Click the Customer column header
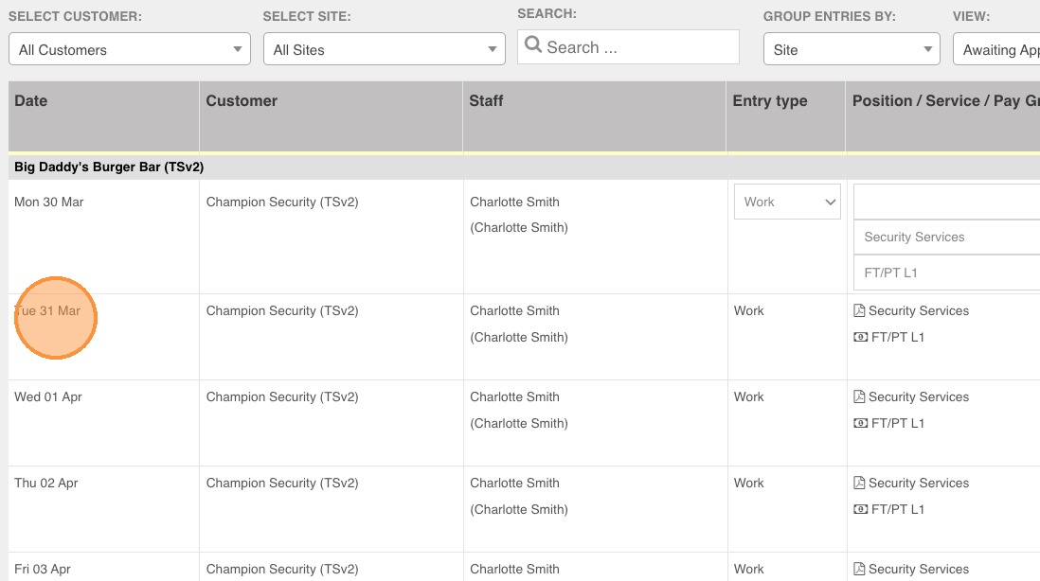 242,100
